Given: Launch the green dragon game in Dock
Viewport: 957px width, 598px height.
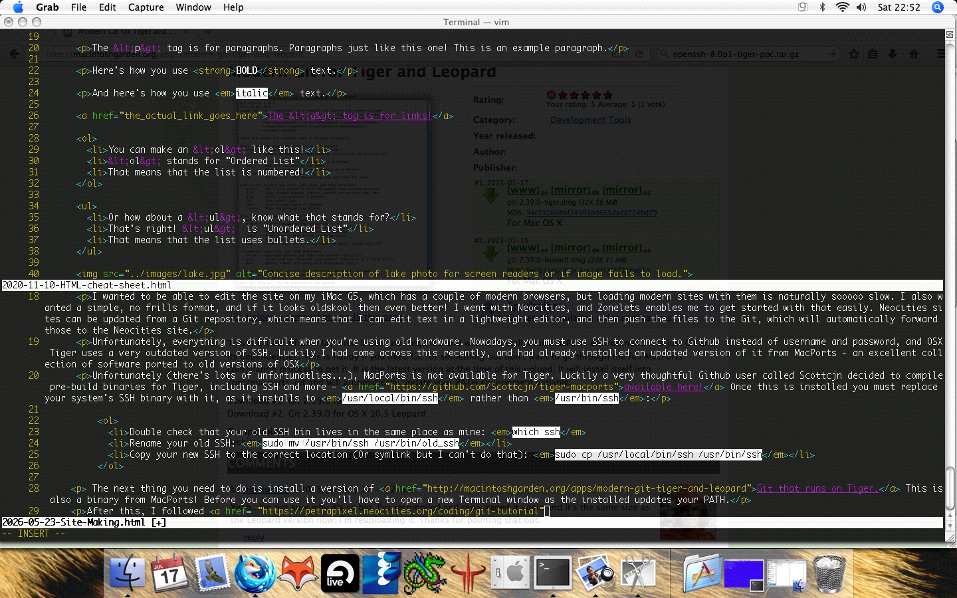Looking at the screenshot, I should click(x=425, y=573).
